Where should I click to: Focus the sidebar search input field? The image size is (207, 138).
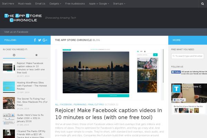point(188,56)
